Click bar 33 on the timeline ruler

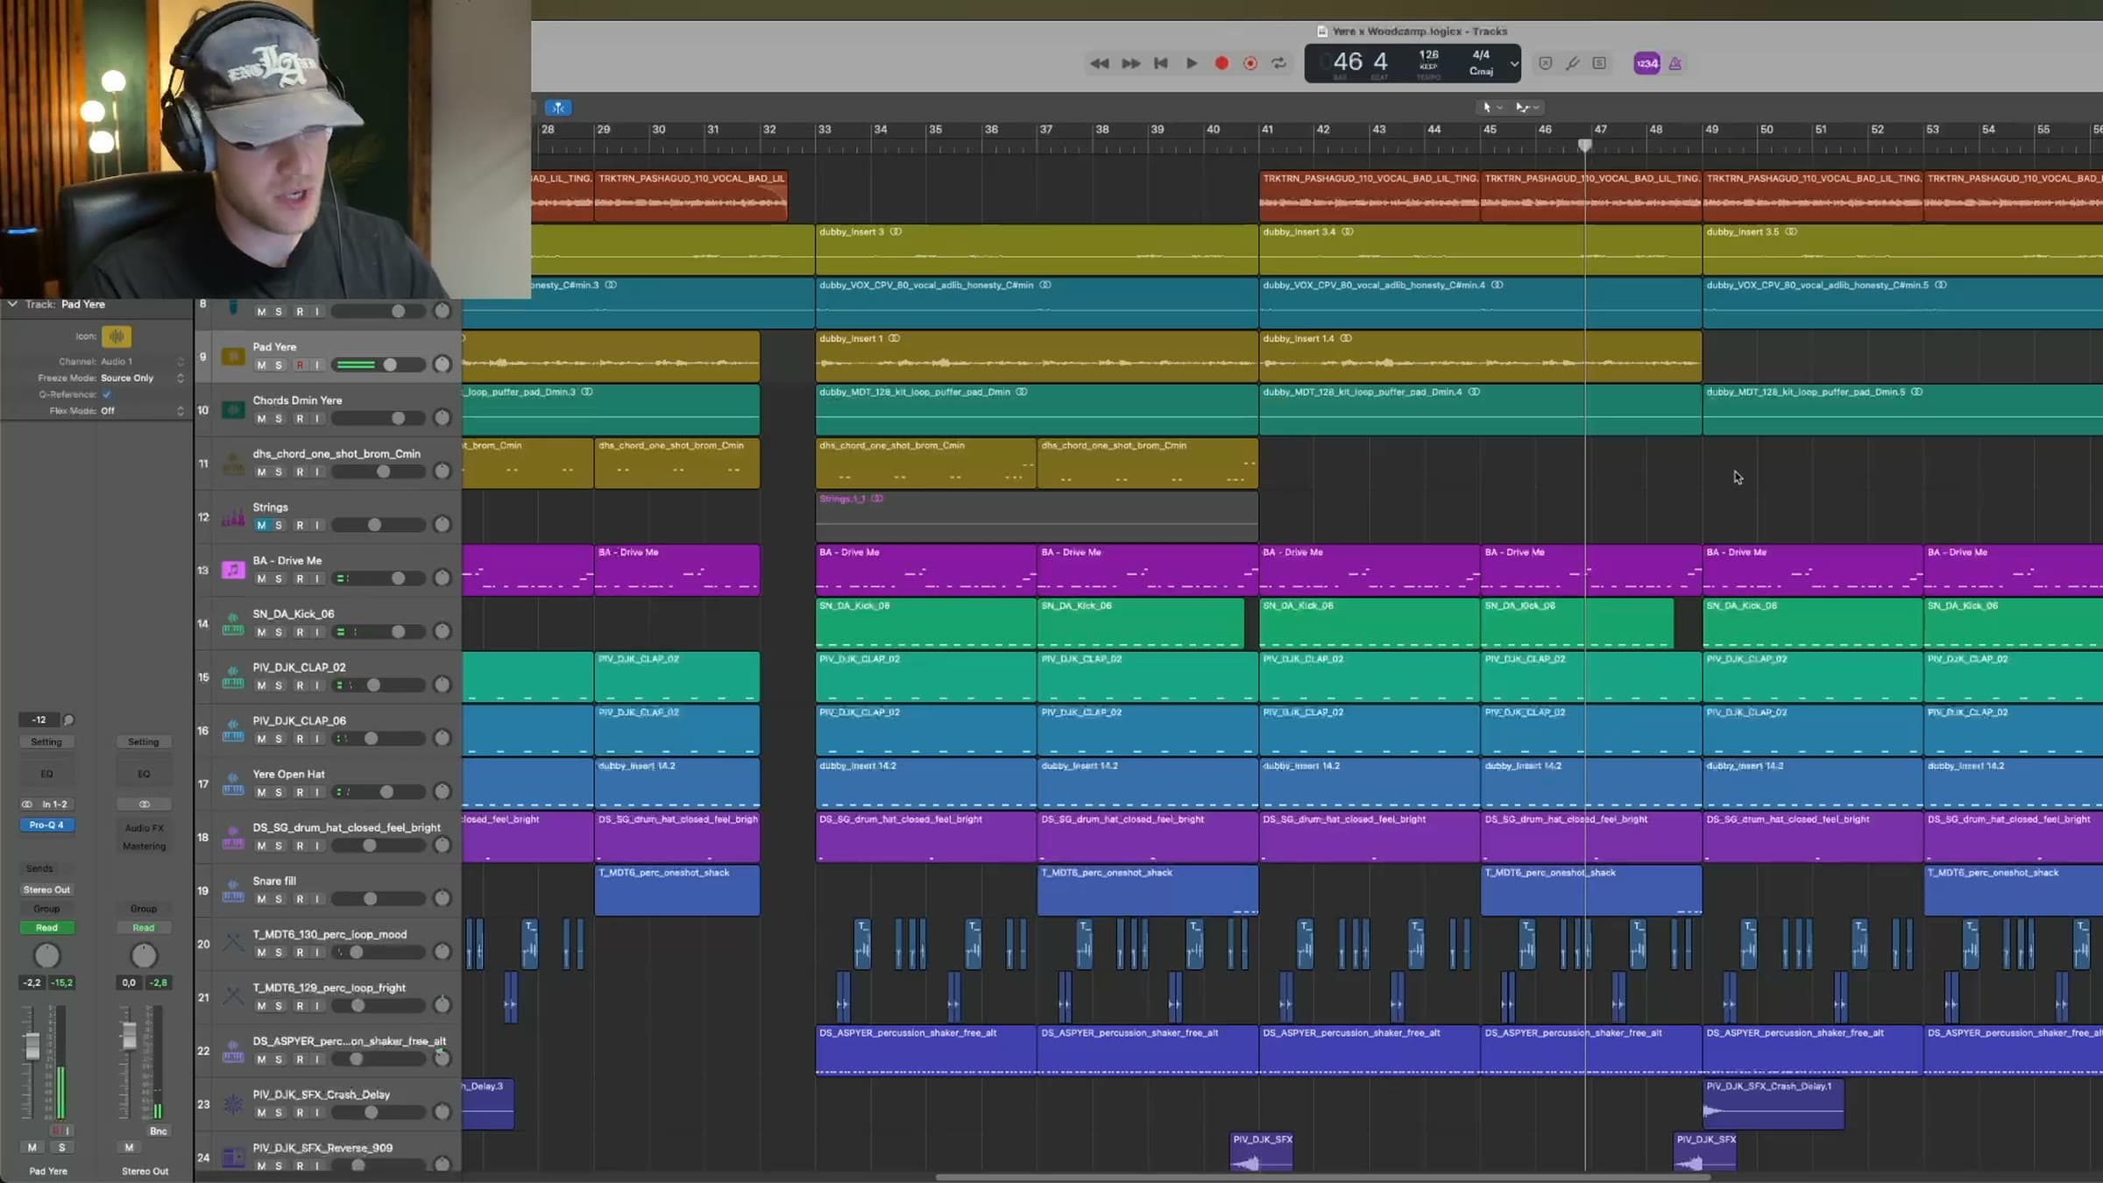[x=825, y=130]
